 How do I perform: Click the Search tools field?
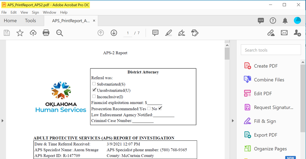tap(271, 50)
